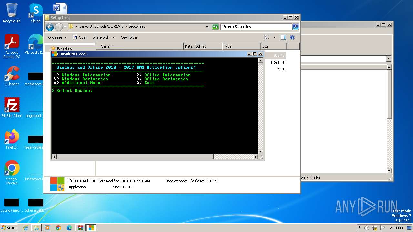Click the Action Center flag tray icon
413x232 pixels.
(x=382, y=228)
